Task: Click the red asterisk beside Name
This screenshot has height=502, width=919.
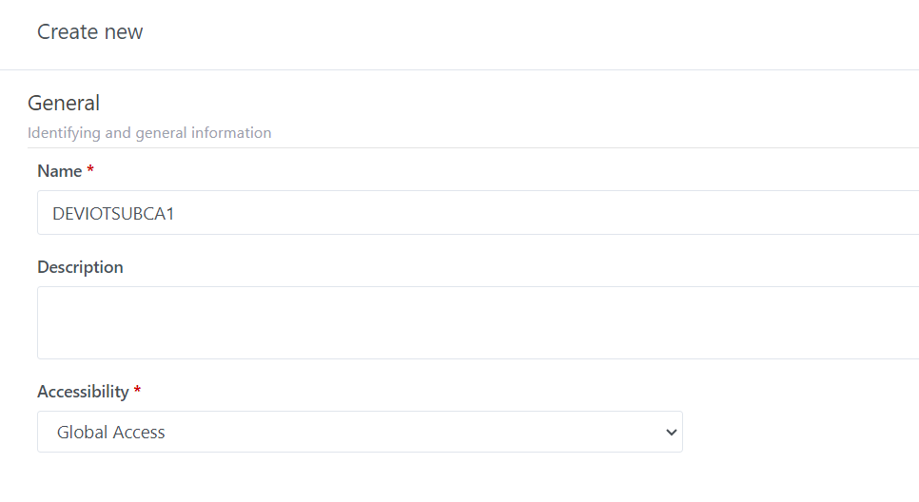Action: click(90, 170)
